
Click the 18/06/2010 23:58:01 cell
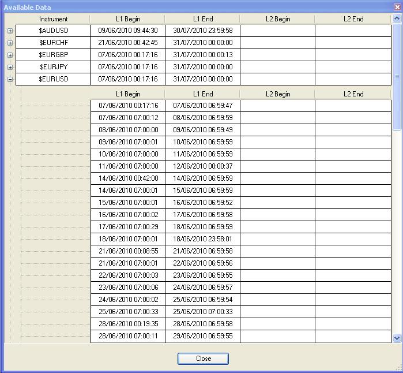(x=203, y=239)
